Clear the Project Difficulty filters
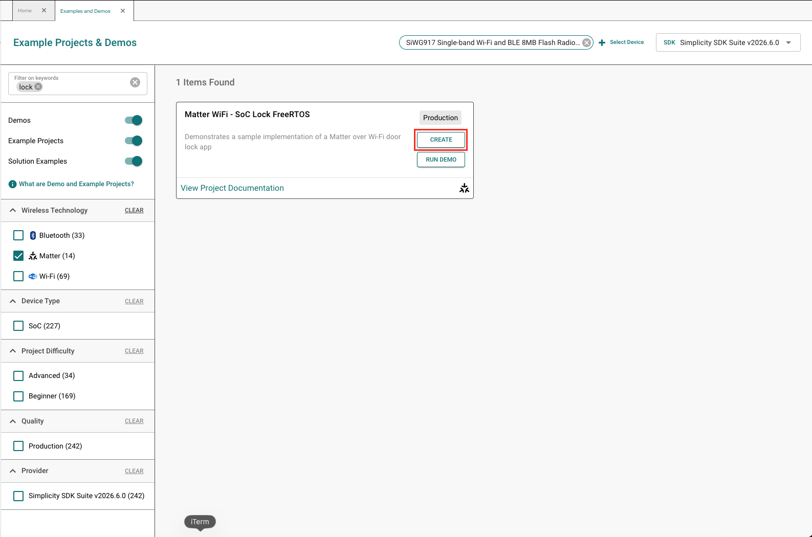 [134, 351]
